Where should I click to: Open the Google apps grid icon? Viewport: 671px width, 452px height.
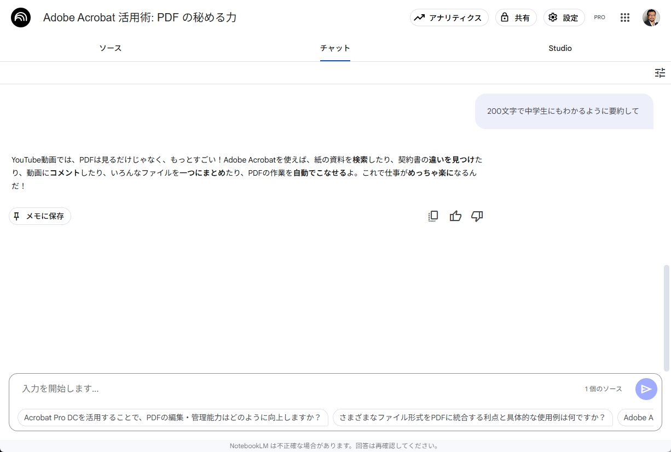click(625, 18)
